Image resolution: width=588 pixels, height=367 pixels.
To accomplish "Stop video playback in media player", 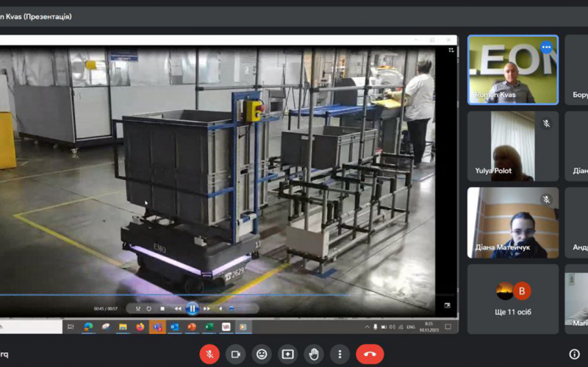I will pos(162,308).
